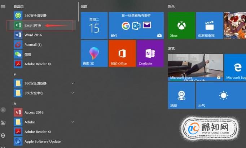246x148 pixels.
Task: Open the Weather tile
Action: coord(221,95)
